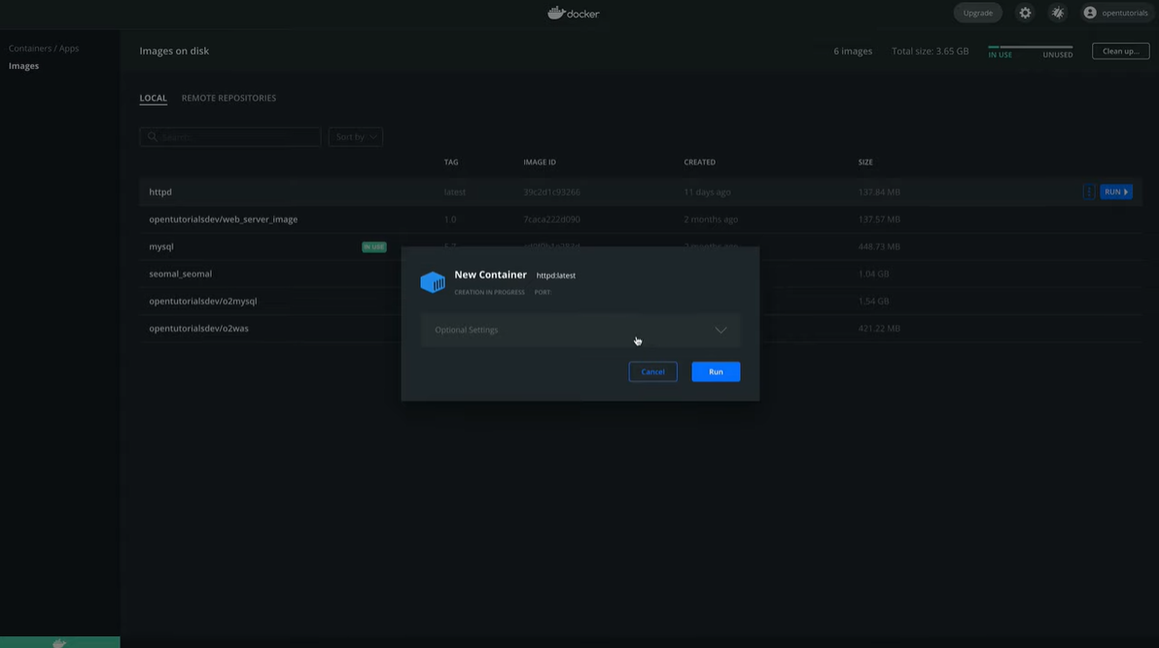The height and width of the screenshot is (648, 1159).
Task: Click the TAG column header
Action: click(x=451, y=162)
